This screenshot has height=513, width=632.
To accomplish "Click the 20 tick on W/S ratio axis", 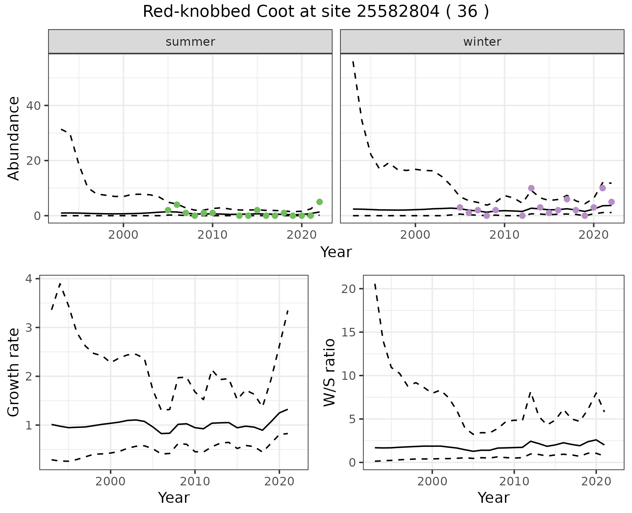I will [349, 289].
